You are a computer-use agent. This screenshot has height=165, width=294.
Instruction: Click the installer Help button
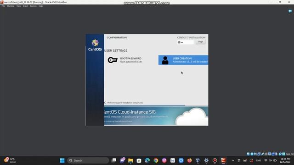(201, 42)
